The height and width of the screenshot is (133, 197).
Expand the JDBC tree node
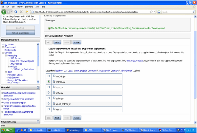click(6, 72)
